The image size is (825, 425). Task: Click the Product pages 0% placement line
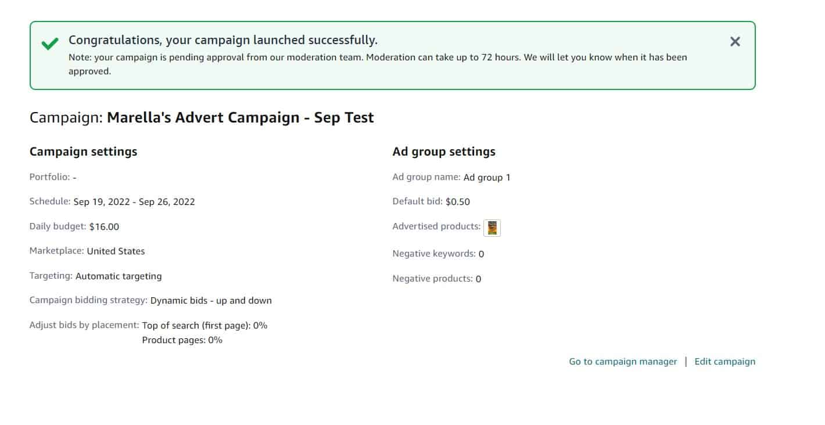click(182, 340)
